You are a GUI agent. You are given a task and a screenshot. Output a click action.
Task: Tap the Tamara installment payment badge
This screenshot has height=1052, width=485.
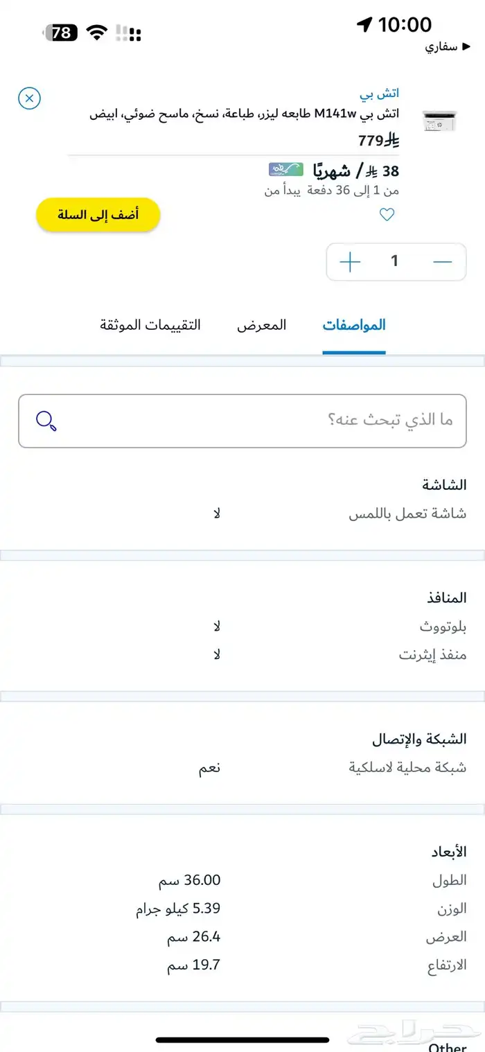(286, 169)
